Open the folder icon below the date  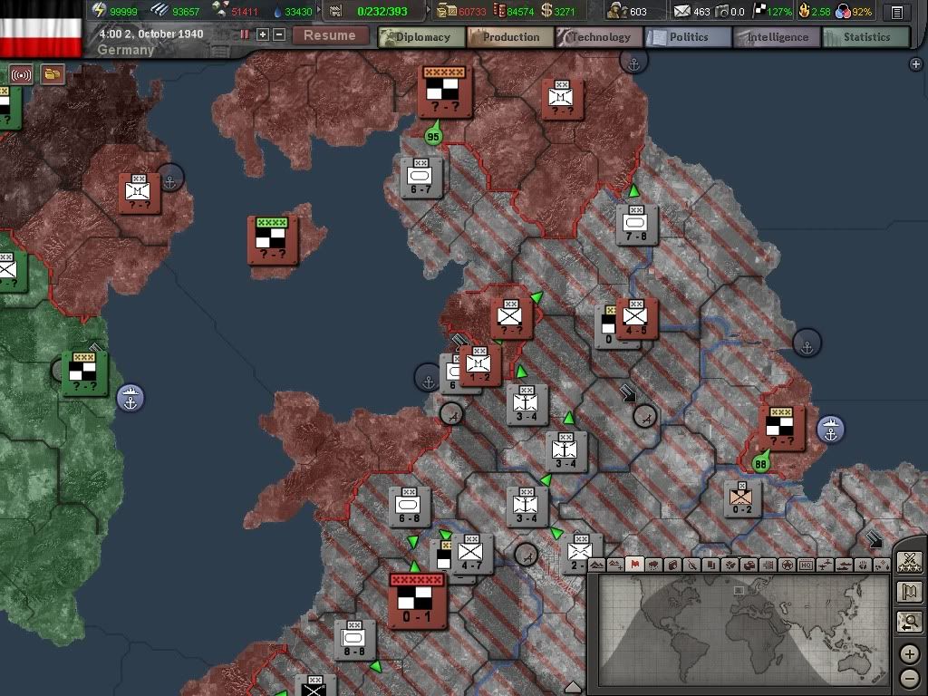(x=52, y=74)
